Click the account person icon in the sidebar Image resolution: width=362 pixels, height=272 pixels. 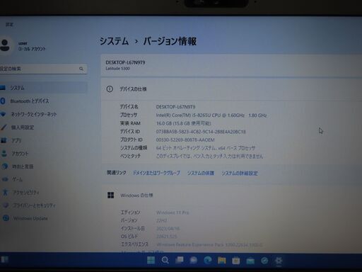pyautogui.click(x=4, y=154)
